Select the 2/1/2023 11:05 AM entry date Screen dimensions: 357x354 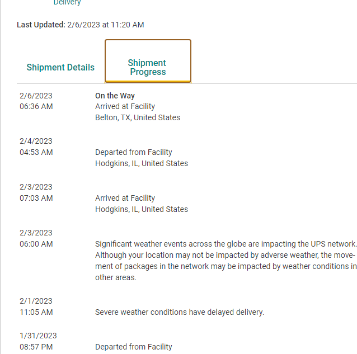pos(36,306)
